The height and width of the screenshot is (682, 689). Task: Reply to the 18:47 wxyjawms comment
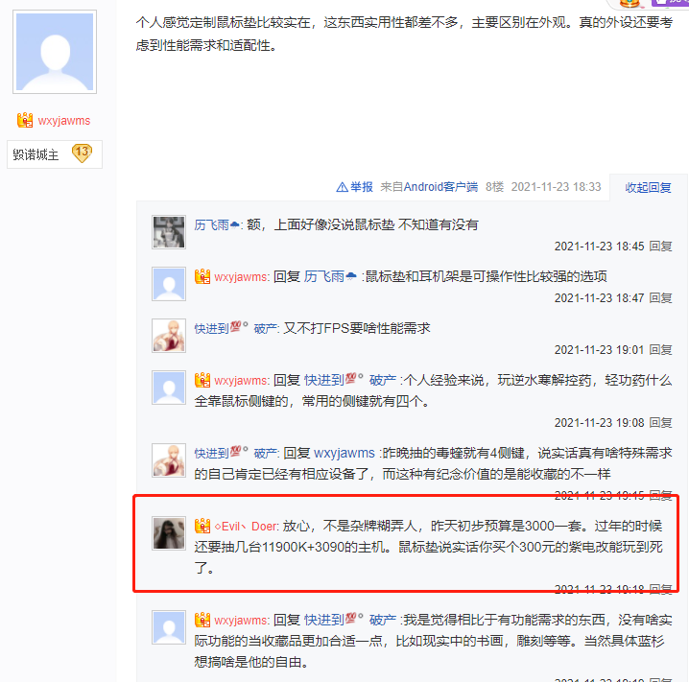pos(661,298)
